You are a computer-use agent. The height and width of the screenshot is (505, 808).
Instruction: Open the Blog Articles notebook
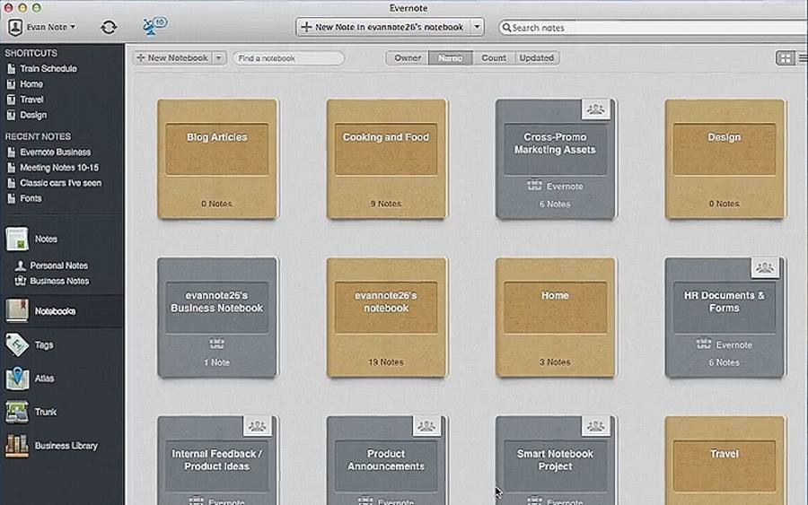(217, 159)
